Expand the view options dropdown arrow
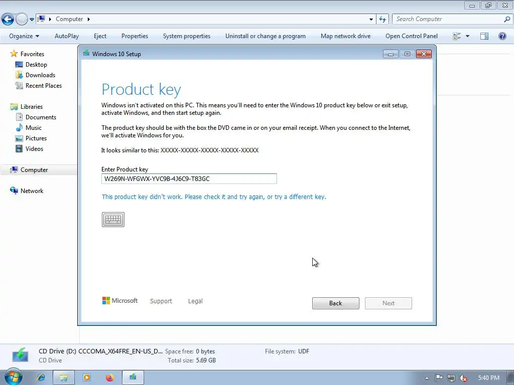514x385 pixels. (x=467, y=36)
